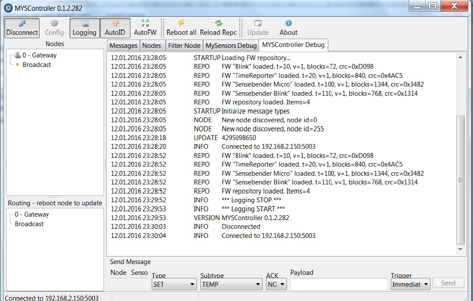Open the Trigger dropdown showing Immediate
The width and height of the screenshot is (473, 301).
tap(410, 284)
